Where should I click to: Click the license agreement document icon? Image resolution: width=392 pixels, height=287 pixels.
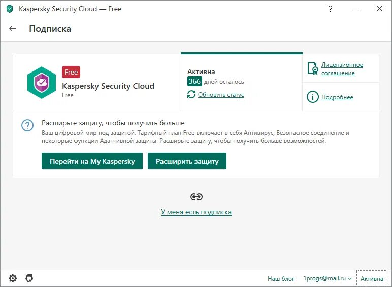point(312,68)
